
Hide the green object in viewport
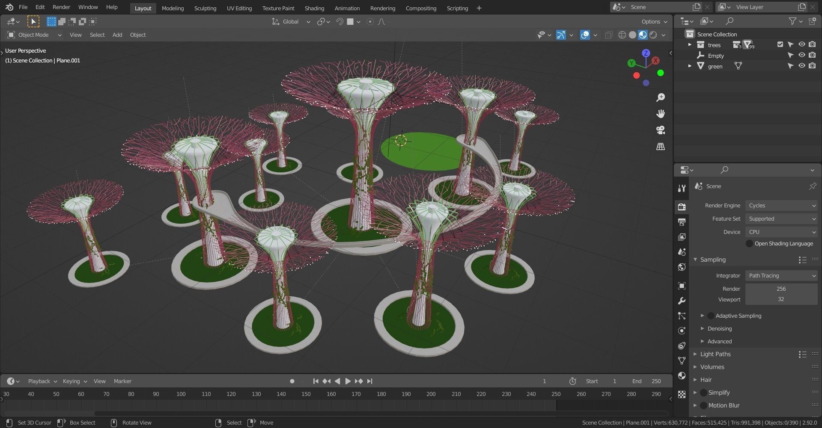point(801,66)
